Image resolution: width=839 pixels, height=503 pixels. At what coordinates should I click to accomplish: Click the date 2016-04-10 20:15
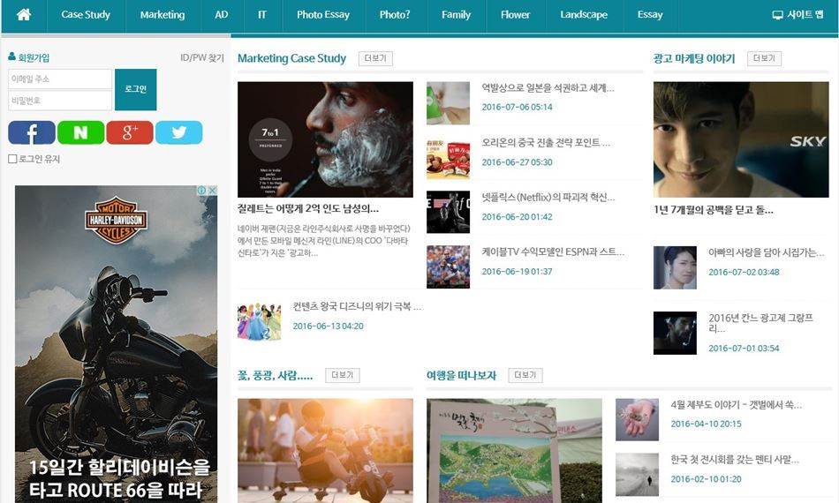click(x=707, y=424)
